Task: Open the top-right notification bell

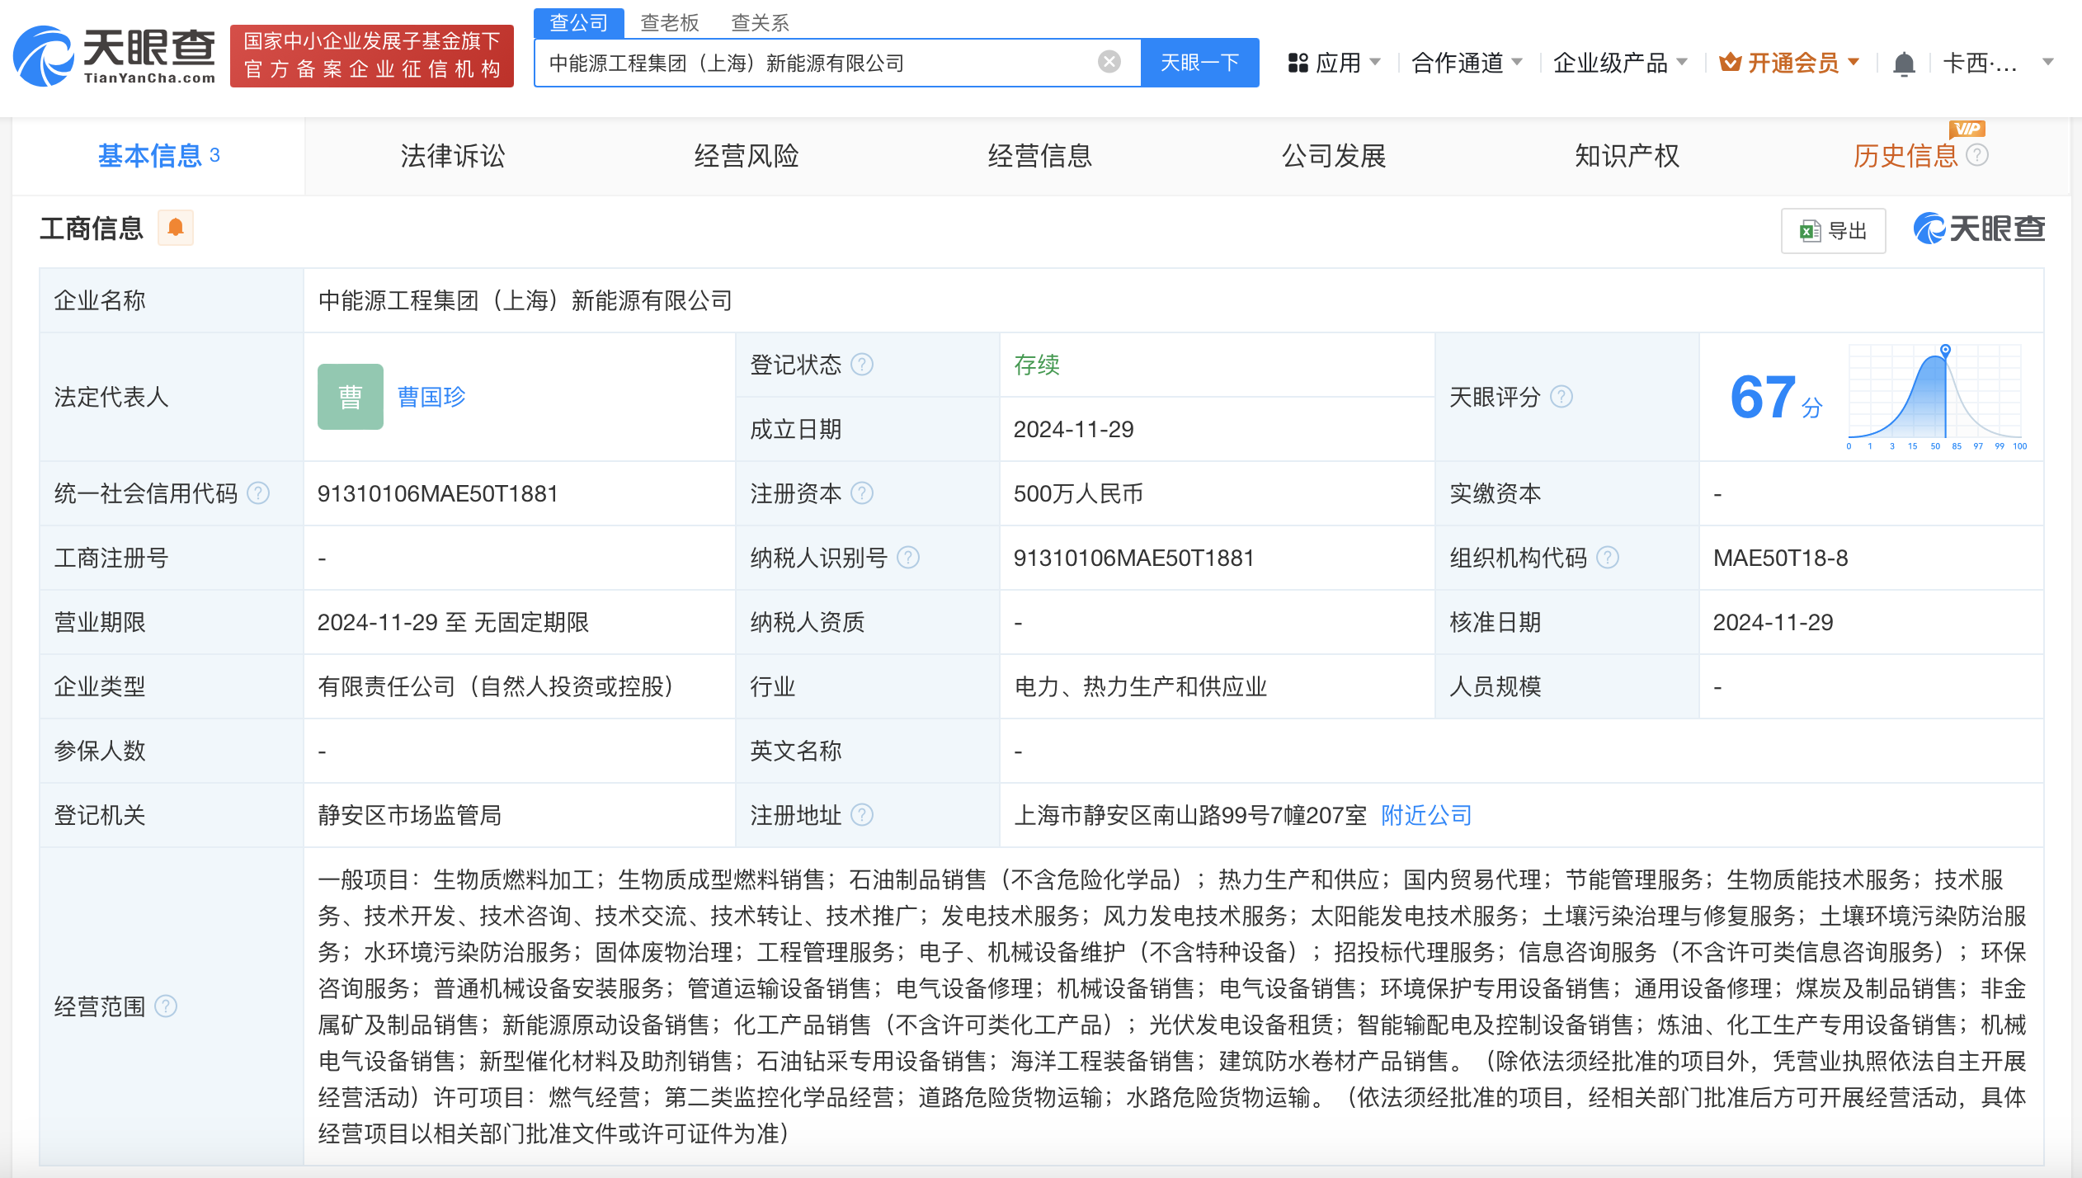Action: pyautogui.click(x=1903, y=63)
